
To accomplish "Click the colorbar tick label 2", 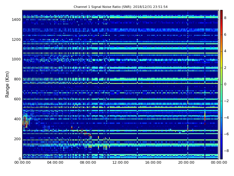I will [x=225, y=68].
